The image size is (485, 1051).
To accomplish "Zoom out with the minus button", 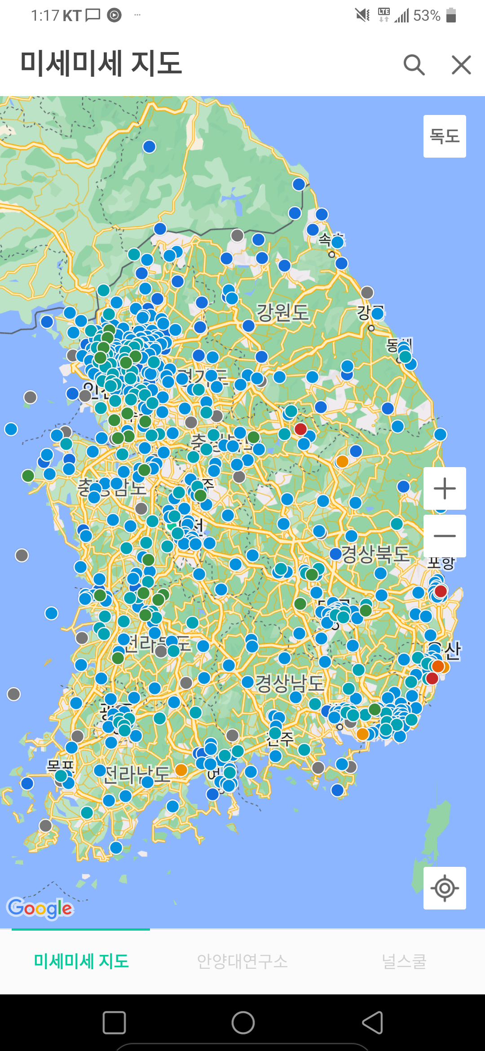I will click(445, 536).
